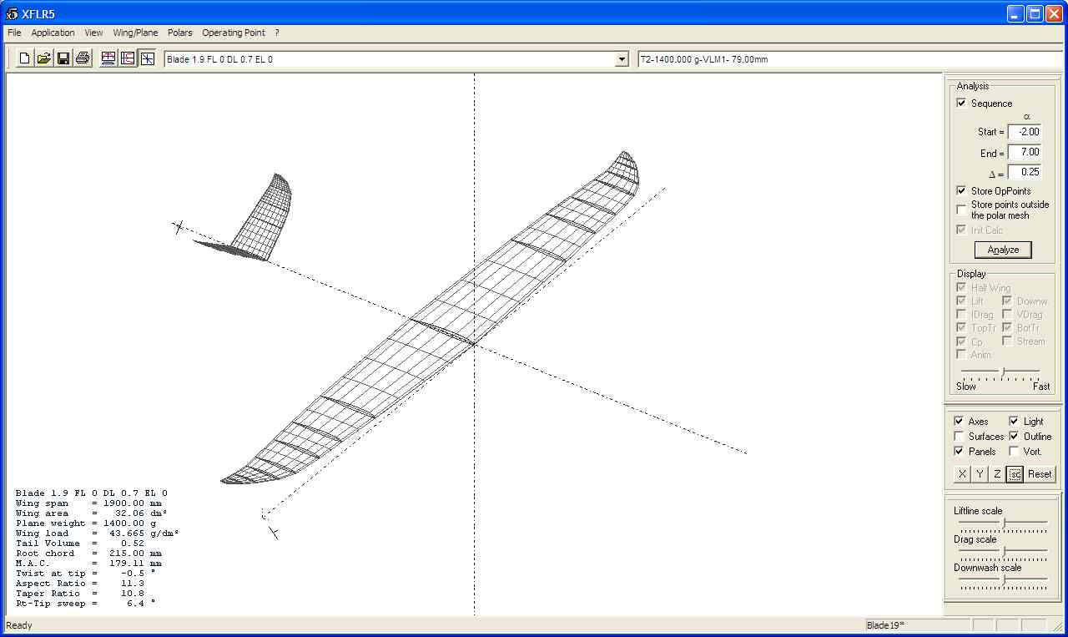Save the project using the floppy disk icon
Screen dimensions: 1068x637
[63, 58]
